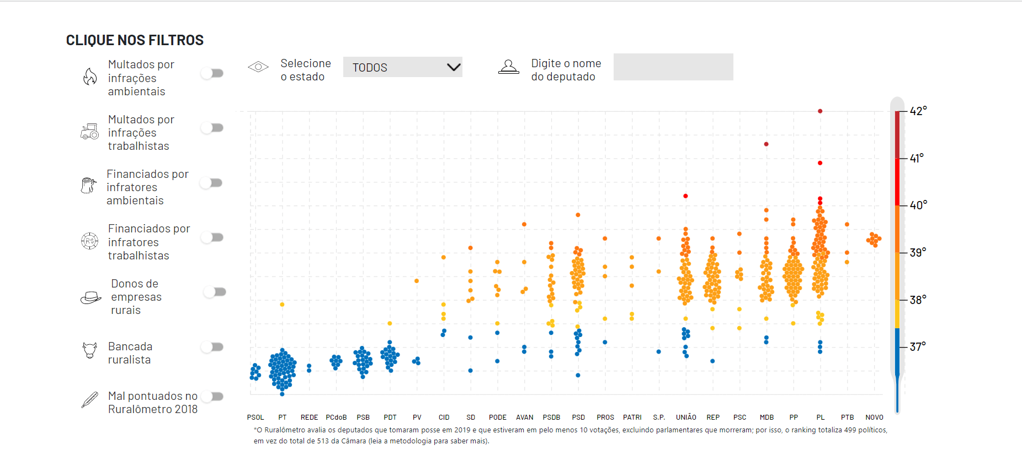Click the top red dot in PL column
Screen dimensions: 1022x461
click(820, 111)
